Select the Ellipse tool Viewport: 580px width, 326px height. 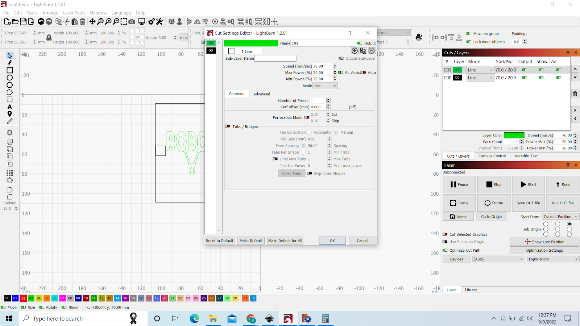coord(10,78)
